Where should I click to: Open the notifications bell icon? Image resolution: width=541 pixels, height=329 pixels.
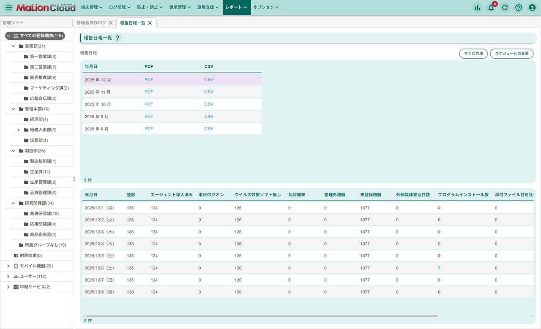491,8
